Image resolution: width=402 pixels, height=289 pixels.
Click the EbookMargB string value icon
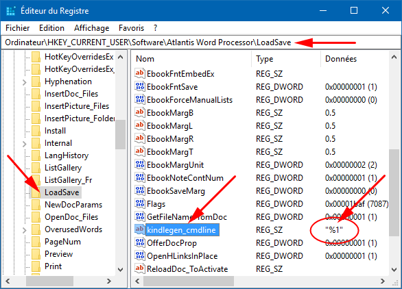coord(139,112)
